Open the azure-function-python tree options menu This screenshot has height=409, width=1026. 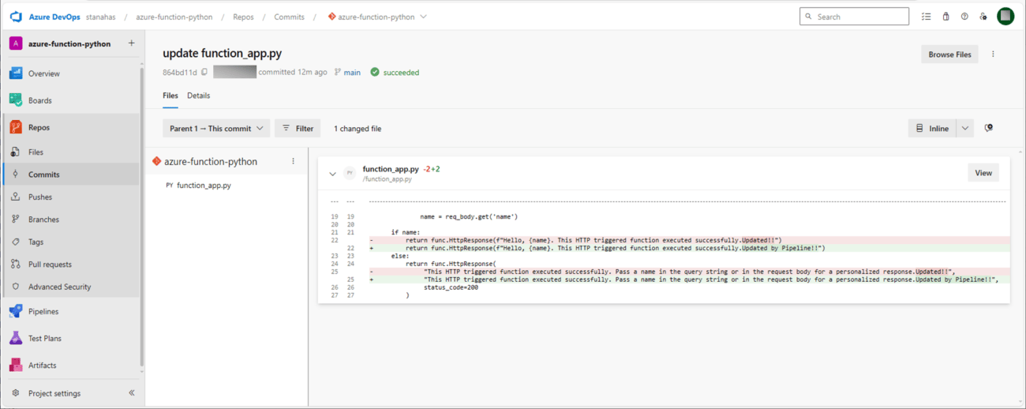tap(293, 161)
